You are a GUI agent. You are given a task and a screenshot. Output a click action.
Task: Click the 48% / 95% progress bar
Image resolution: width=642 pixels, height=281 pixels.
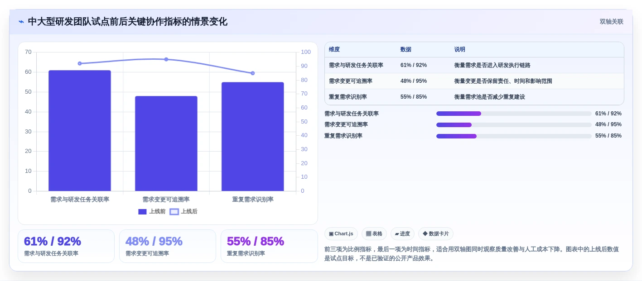click(x=514, y=125)
